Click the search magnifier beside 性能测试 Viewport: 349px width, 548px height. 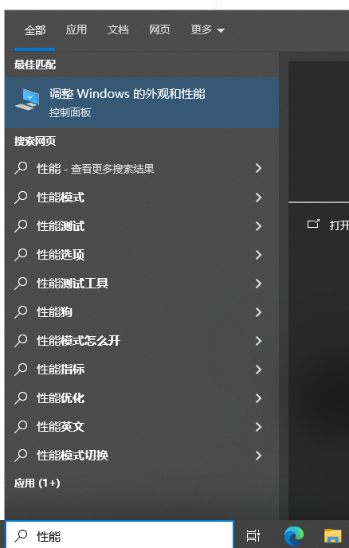[x=21, y=225]
